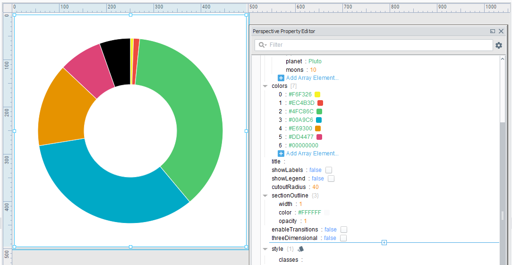Open the red #EC4B3D color swatch
This screenshot has width=512, height=265.
(x=320, y=103)
